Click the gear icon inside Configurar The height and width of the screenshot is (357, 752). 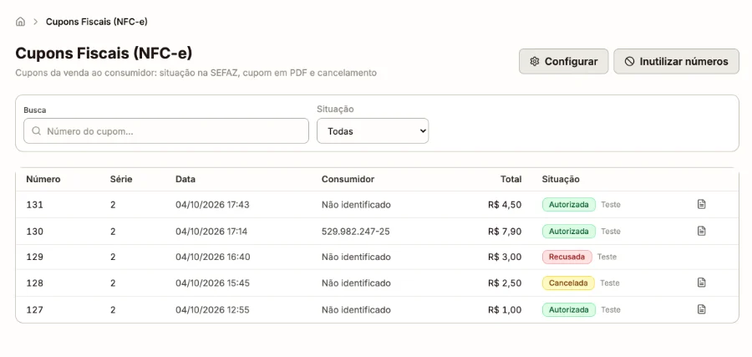[534, 61]
